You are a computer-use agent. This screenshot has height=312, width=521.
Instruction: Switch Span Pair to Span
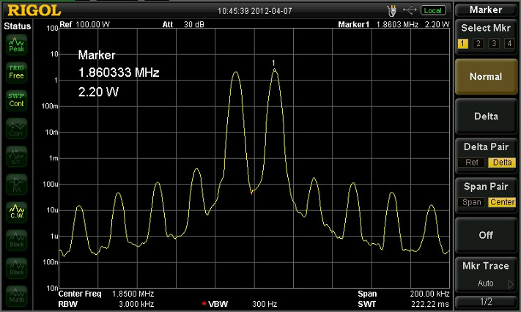point(471,202)
